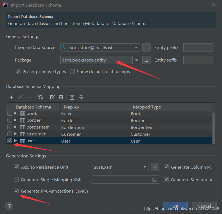Click the MySQL dolphin icon in data source

[65, 48]
